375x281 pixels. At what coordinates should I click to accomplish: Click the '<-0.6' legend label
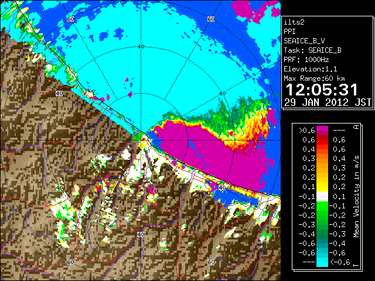pos(340,262)
